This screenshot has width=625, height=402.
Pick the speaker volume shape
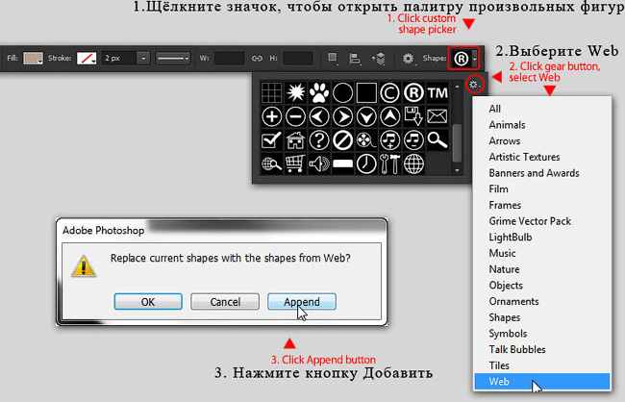(x=319, y=163)
